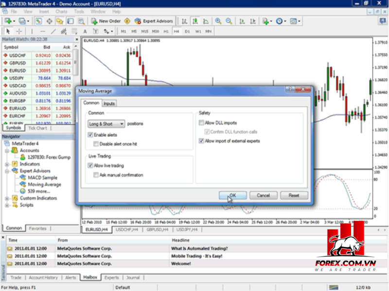389x291 pixels.
Task: Open the Tools menu
Action: (x=79, y=12)
